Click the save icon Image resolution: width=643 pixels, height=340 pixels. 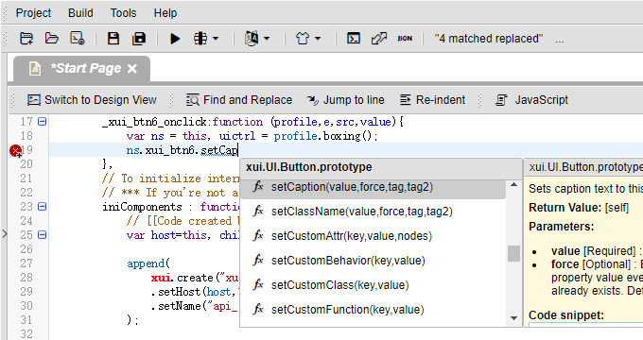pyautogui.click(x=113, y=39)
